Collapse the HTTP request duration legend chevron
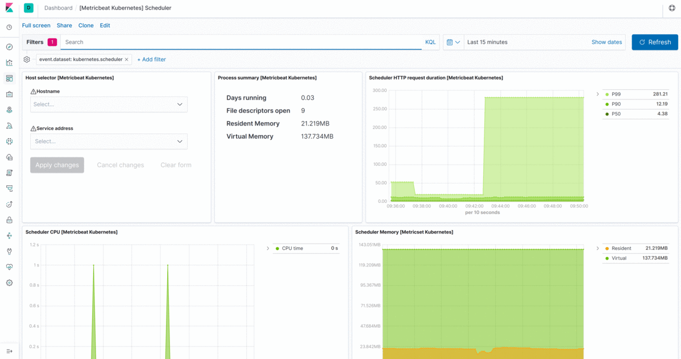The height and width of the screenshot is (359, 681). (x=597, y=94)
